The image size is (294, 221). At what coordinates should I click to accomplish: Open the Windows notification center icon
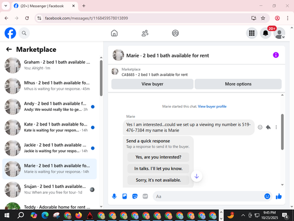point(285,215)
